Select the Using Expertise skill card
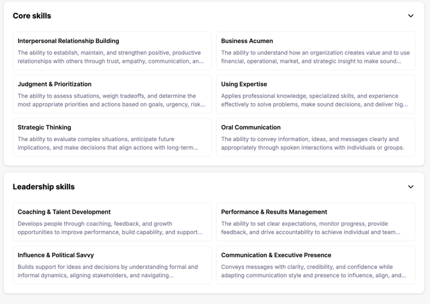Viewport: 430px width, 304px height. click(x=316, y=94)
